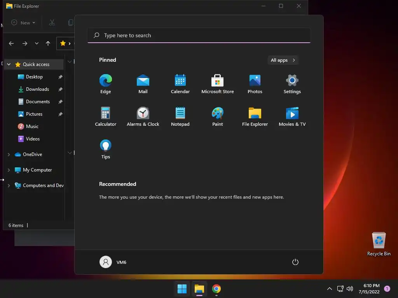
Task: Go up one level in File Explorer
Action: click(48, 43)
